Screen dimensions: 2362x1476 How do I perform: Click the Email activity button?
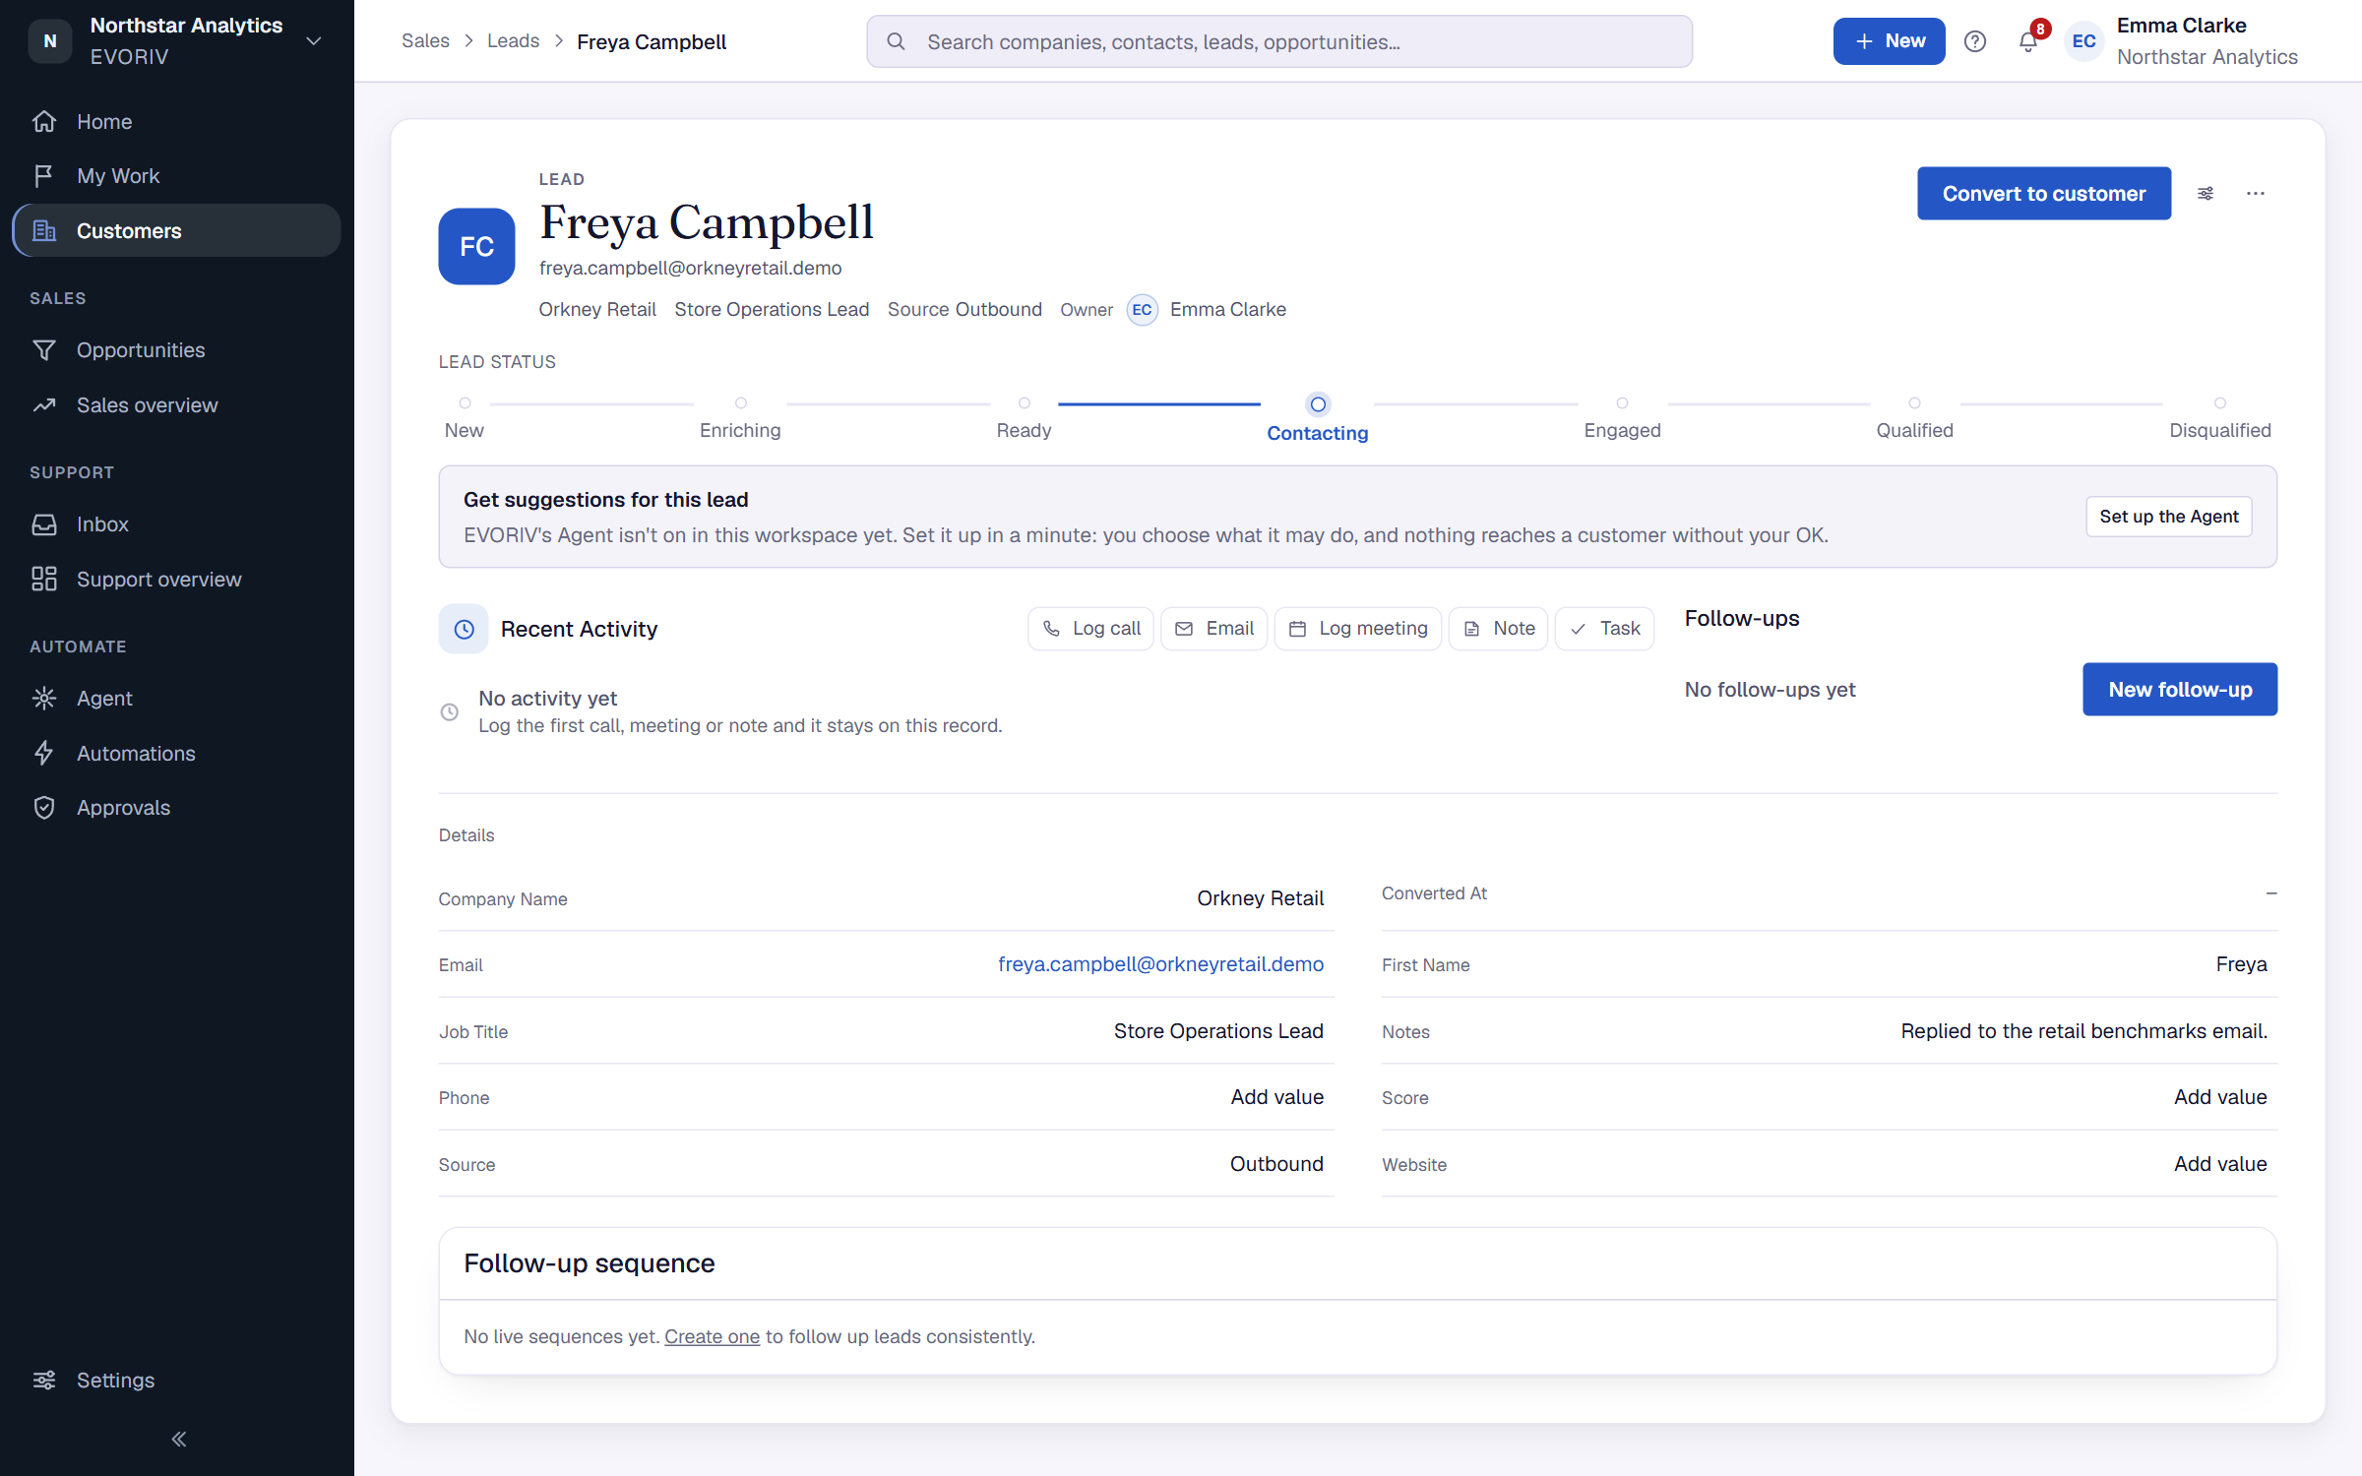[1213, 628]
